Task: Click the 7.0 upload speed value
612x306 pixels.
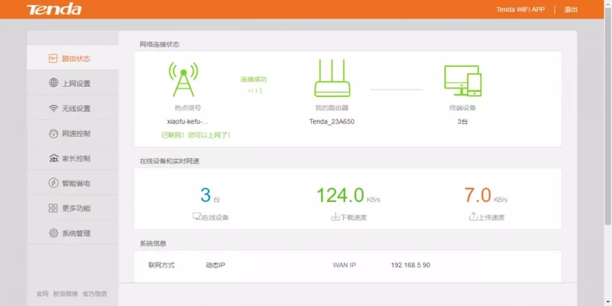Action: pos(477,195)
